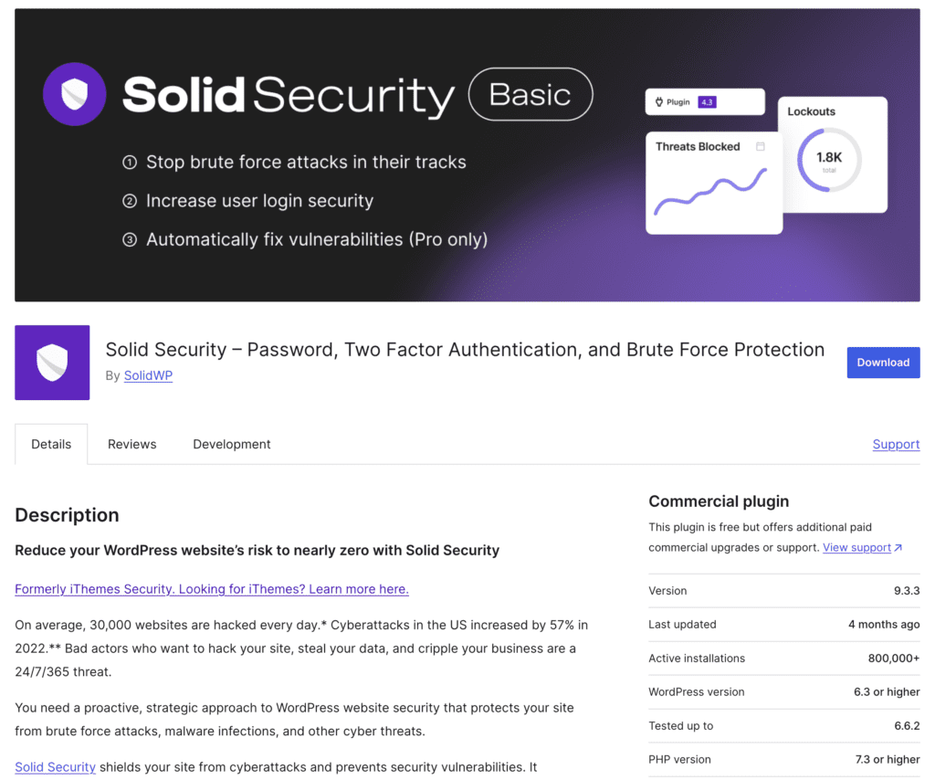Click the Basic pill label in banner
Image resolution: width=935 pixels, height=780 pixels.
[531, 95]
